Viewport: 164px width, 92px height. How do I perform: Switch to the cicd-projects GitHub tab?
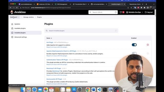point(99,4)
